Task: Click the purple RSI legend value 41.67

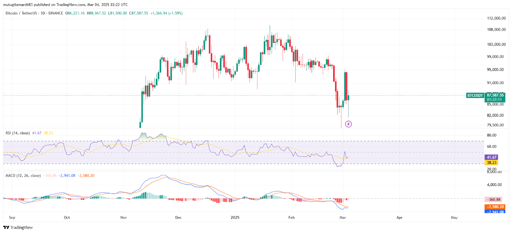Action: pos(37,133)
